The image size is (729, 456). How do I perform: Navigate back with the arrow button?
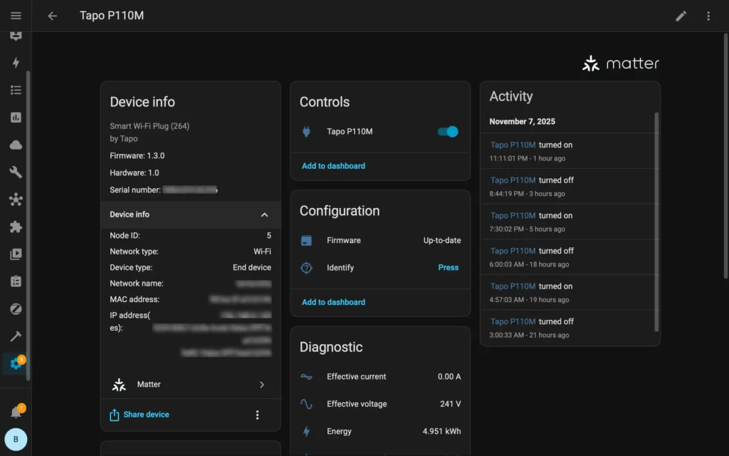point(52,16)
